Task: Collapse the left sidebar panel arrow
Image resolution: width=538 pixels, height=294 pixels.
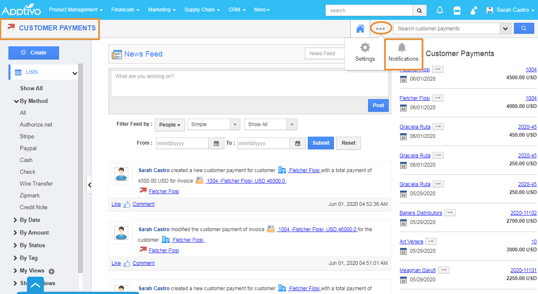Action: point(89,185)
